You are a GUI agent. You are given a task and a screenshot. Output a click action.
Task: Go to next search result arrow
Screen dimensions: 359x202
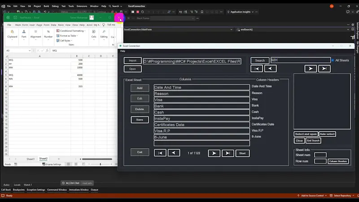click(x=311, y=69)
